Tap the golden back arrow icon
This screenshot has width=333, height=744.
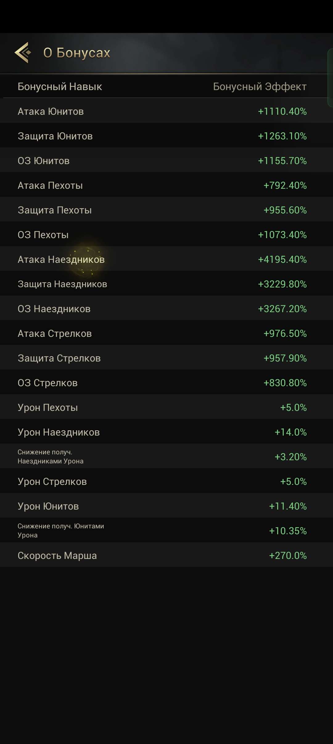[x=23, y=53]
